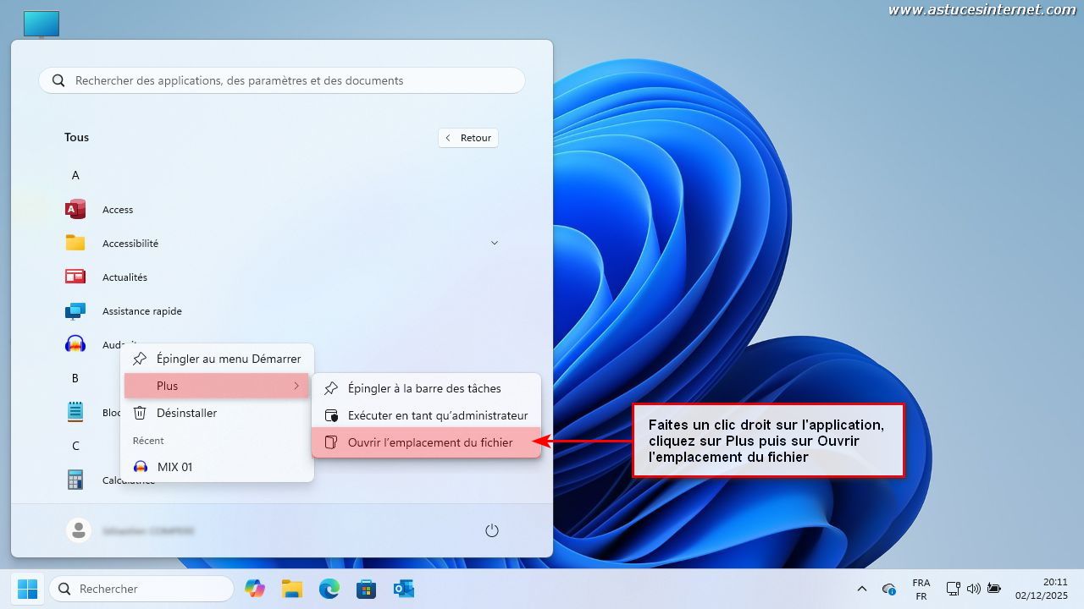The width and height of the screenshot is (1084, 609).
Task: Open Microsoft Edge from the taskbar
Action: pyautogui.click(x=329, y=589)
